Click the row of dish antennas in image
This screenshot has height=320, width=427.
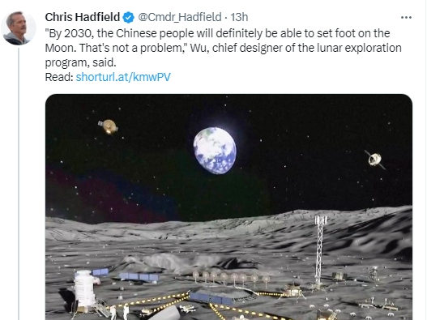(x=231, y=278)
